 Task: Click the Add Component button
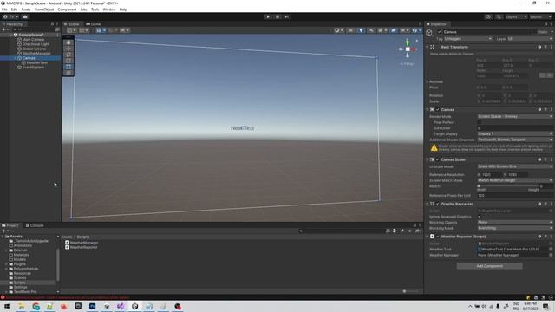coord(489,266)
